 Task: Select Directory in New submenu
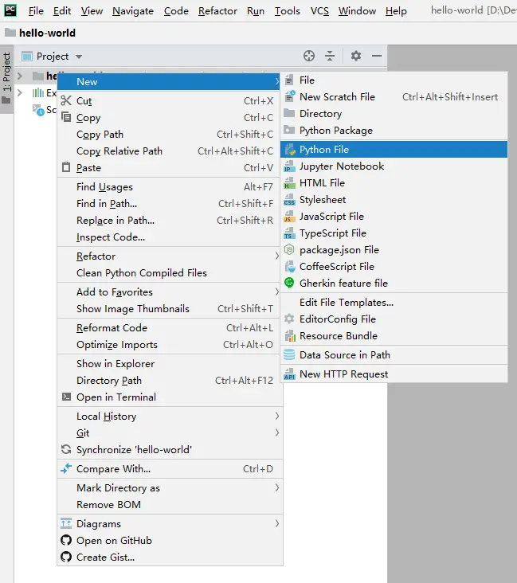click(x=394, y=113)
